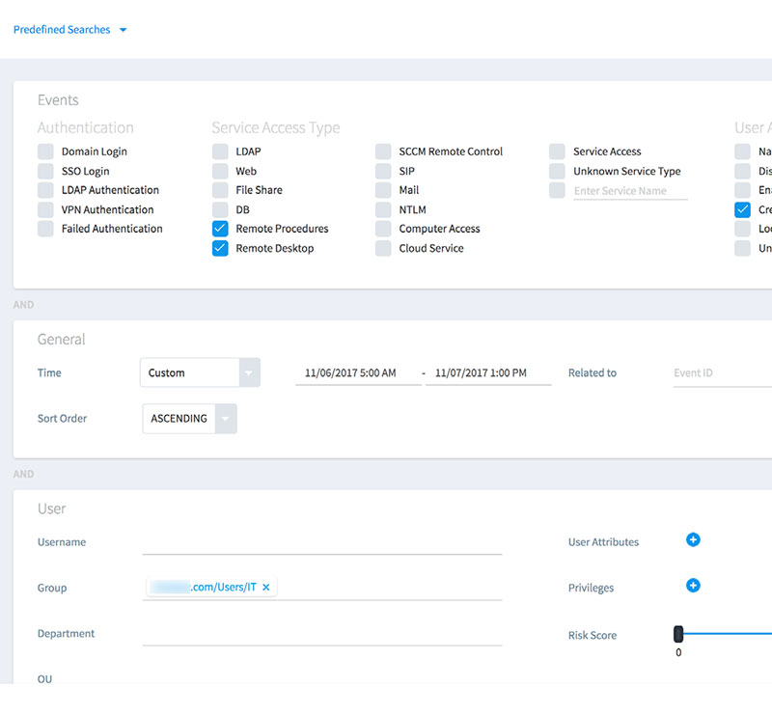The image size is (772, 715).
Task: Click the 11/06/2017 start date field
Action: [x=358, y=372]
